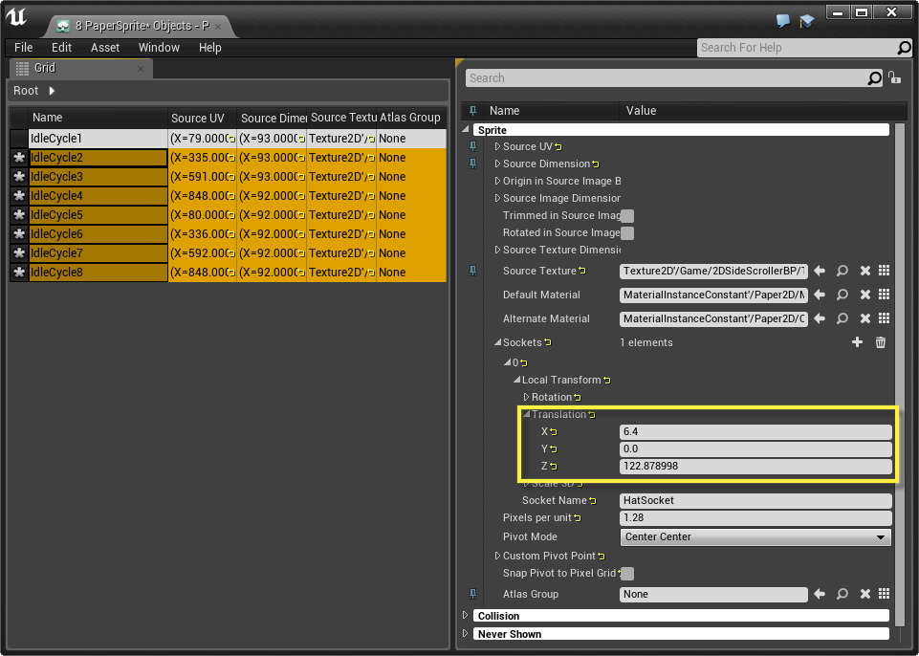
Task: Enable Trimmed in Source Image checkbox
Action: click(x=627, y=216)
